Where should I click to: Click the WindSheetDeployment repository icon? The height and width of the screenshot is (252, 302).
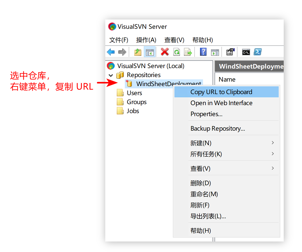tap(129, 83)
